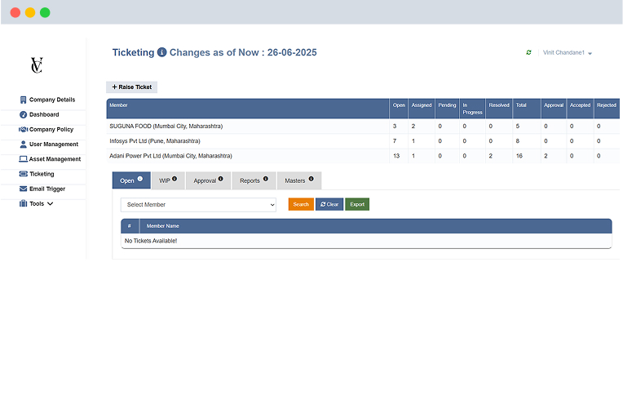Click the orange Search button
Image resolution: width=623 pixels, height=418 pixels.
point(301,204)
